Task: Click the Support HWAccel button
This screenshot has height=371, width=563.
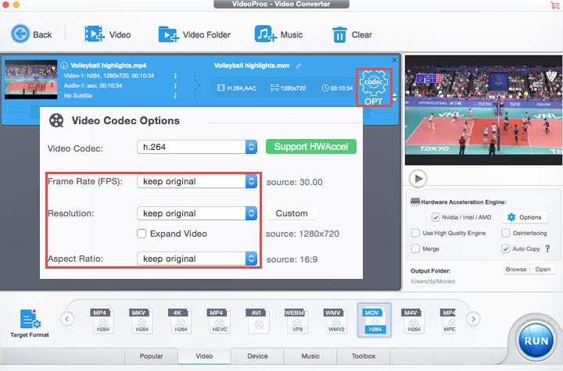Action: click(x=311, y=146)
